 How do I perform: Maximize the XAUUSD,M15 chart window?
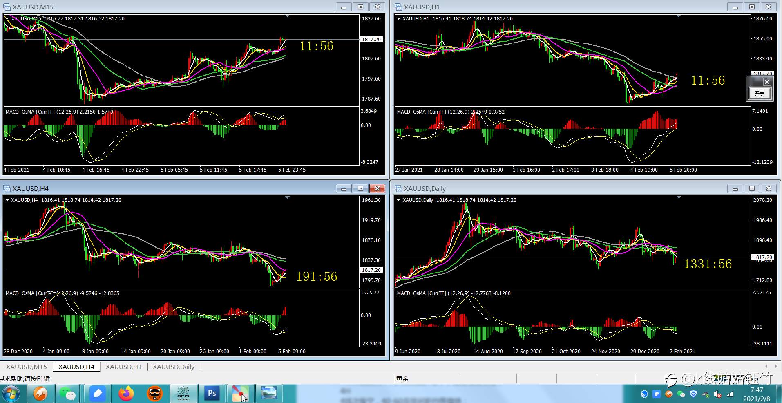pyautogui.click(x=360, y=7)
